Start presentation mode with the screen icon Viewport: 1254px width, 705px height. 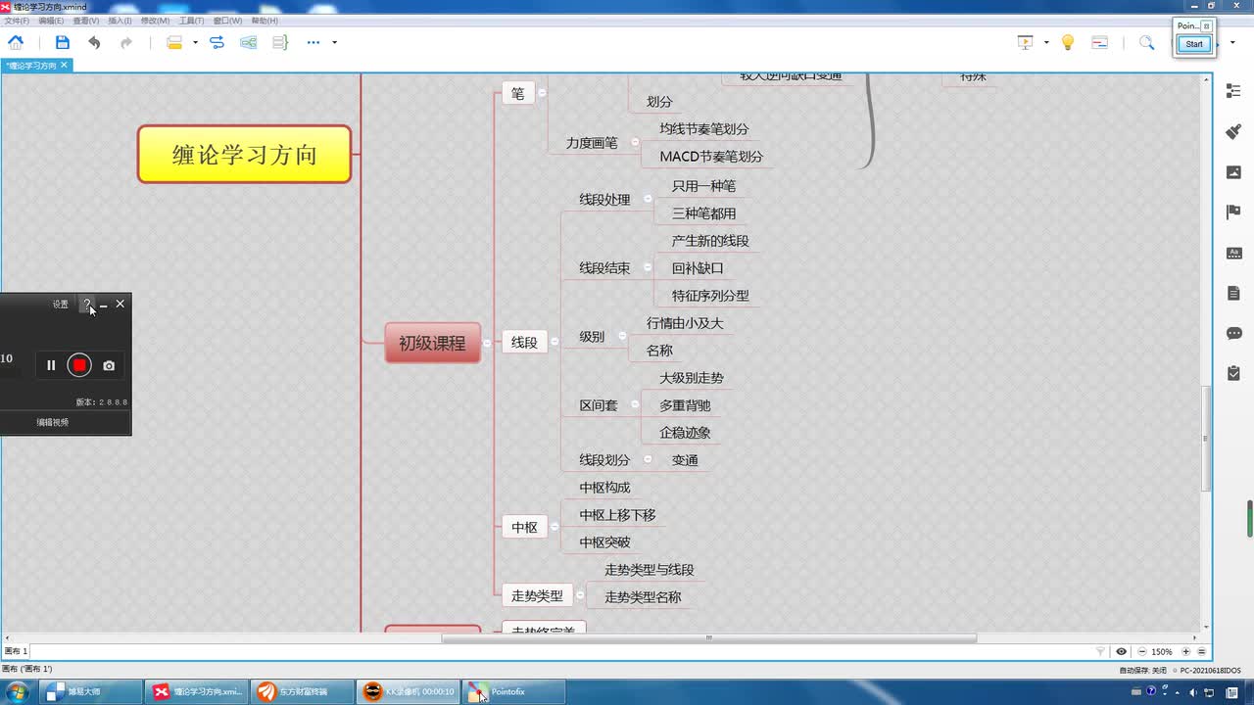pyautogui.click(x=1026, y=42)
